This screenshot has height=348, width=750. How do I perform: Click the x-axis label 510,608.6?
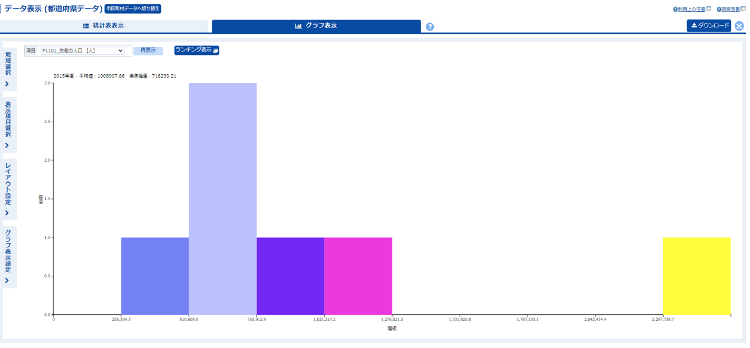tap(189, 320)
